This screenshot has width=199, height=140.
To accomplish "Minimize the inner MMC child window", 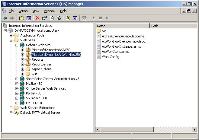I will tap(184, 11).
